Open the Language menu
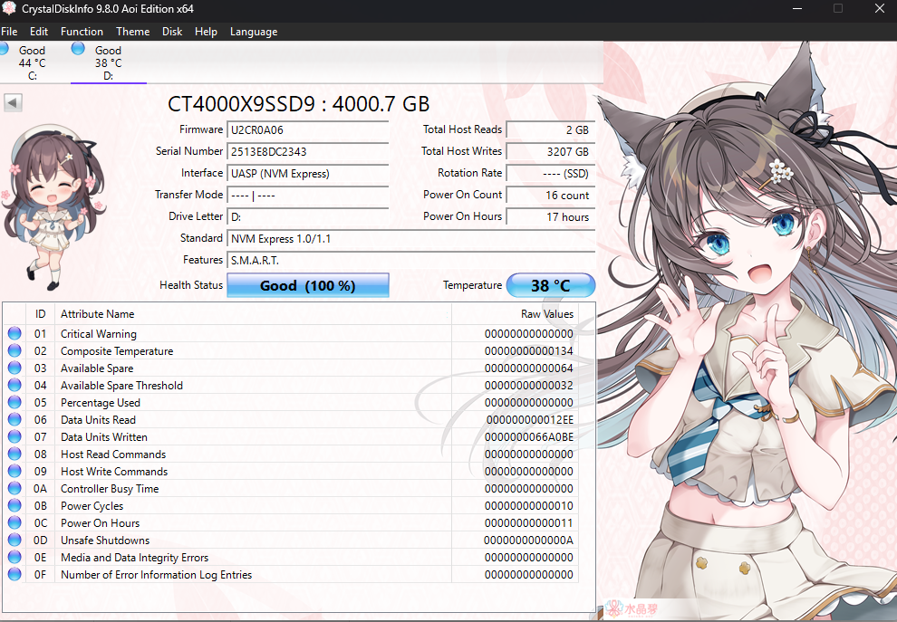Image resolution: width=897 pixels, height=622 pixels. pos(254,32)
